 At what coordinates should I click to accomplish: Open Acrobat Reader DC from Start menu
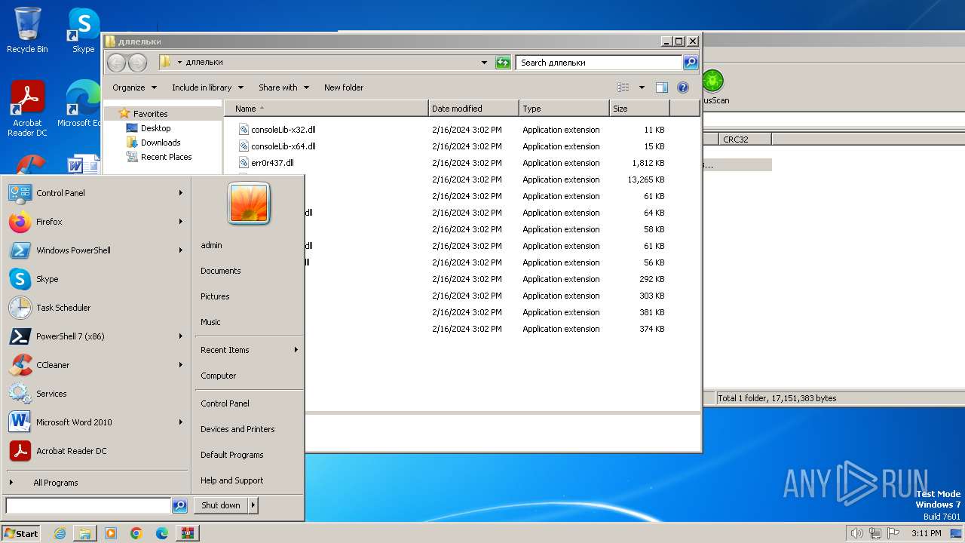click(x=96, y=451)
